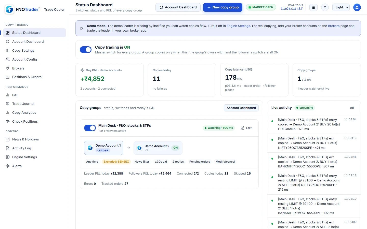Open Copy Analytics in the sidebar
Image resolution: width=367 pixels, height=229 pixels.
point(35,113)
